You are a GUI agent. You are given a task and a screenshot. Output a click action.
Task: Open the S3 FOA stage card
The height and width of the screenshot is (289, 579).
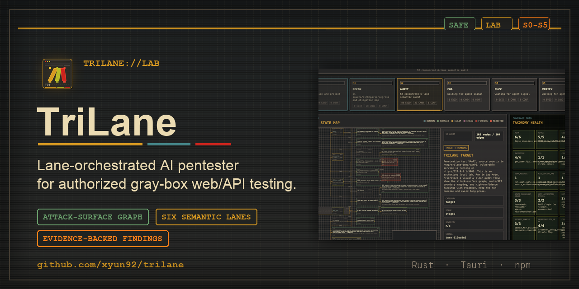pos(468,94)
